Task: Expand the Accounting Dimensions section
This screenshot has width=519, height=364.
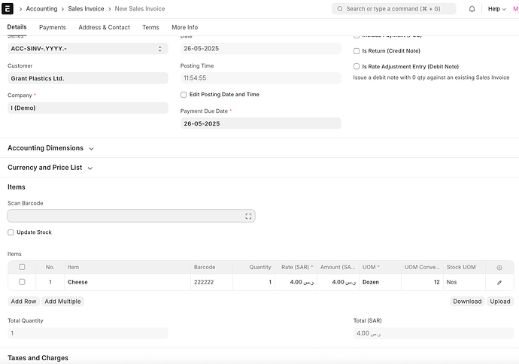Action: click(x=50, y=148)
